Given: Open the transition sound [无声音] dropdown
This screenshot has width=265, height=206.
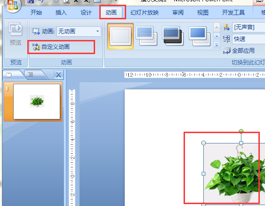Looking at the screenshot, I should pos(249,27).
